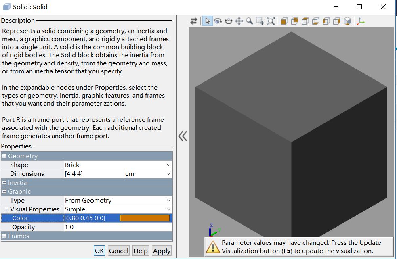The width and height of the screenshot is (397, 259).
Task: Close the Solid dialog window
Action: click(383, 7)
